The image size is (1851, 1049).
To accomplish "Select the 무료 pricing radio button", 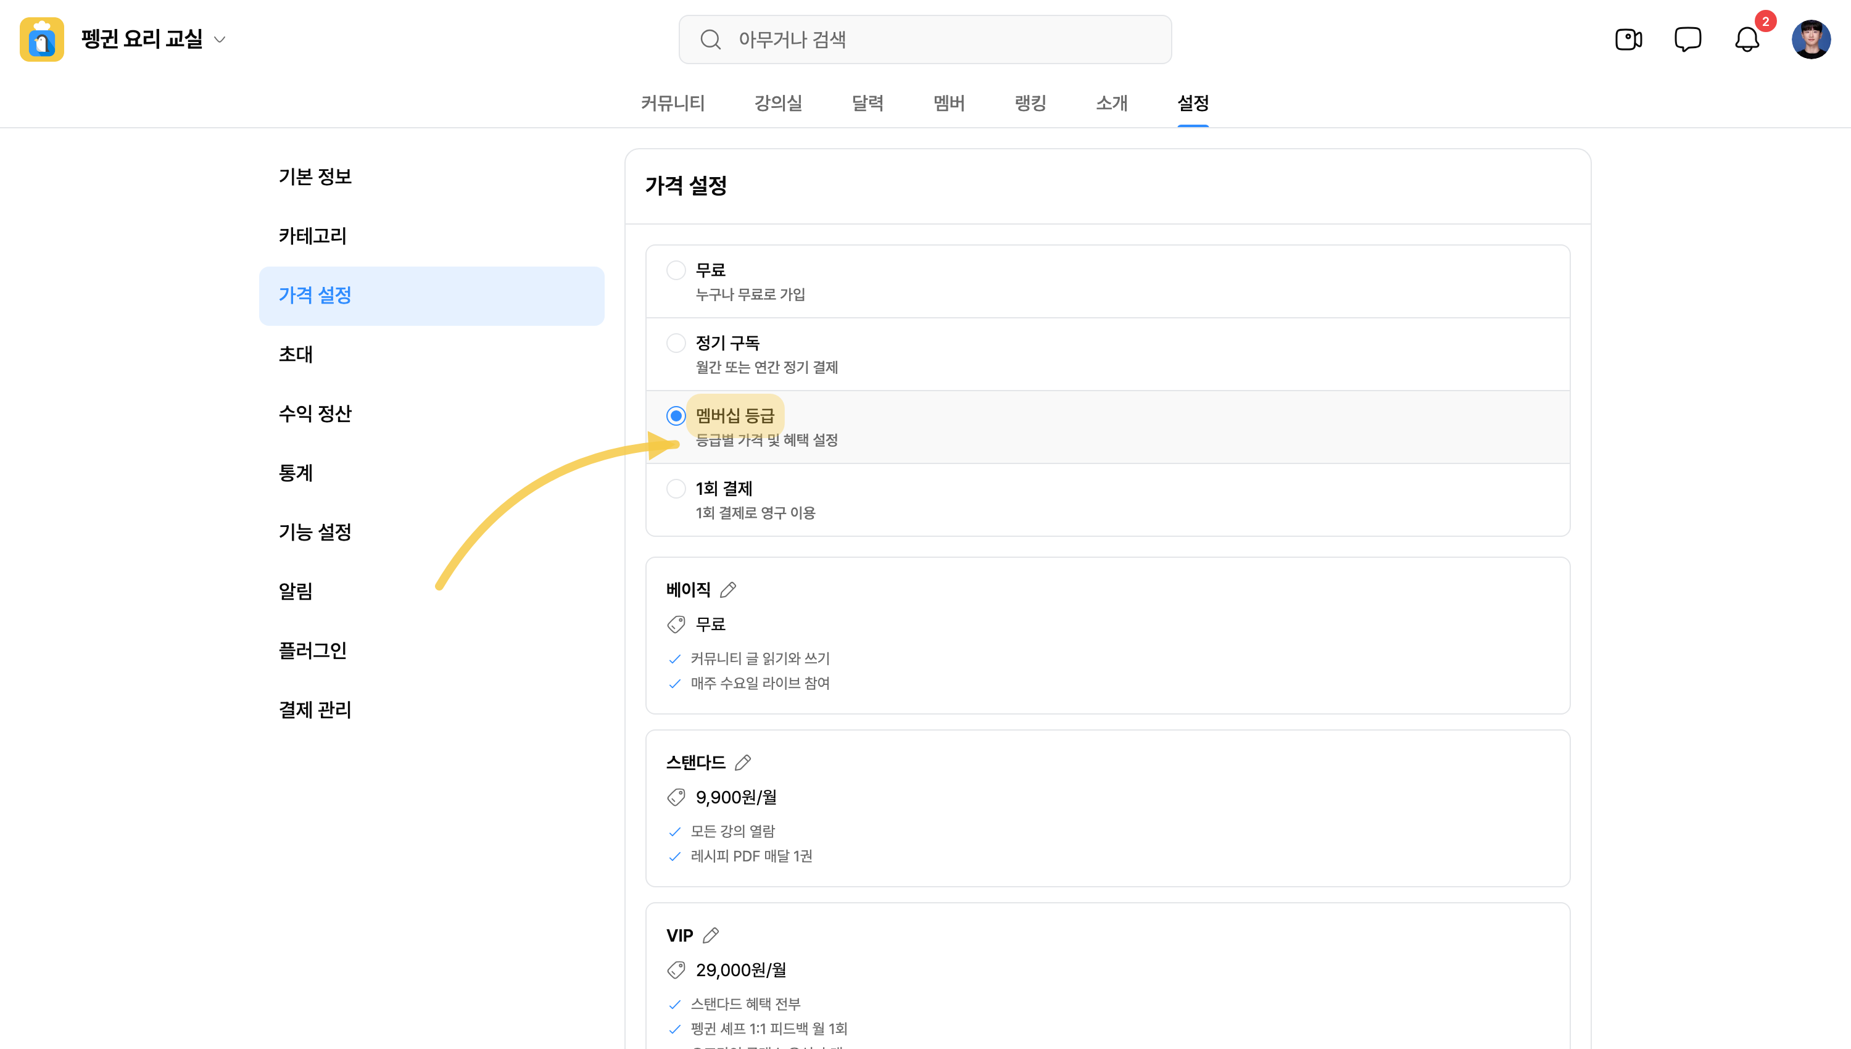I will point(676,270).
